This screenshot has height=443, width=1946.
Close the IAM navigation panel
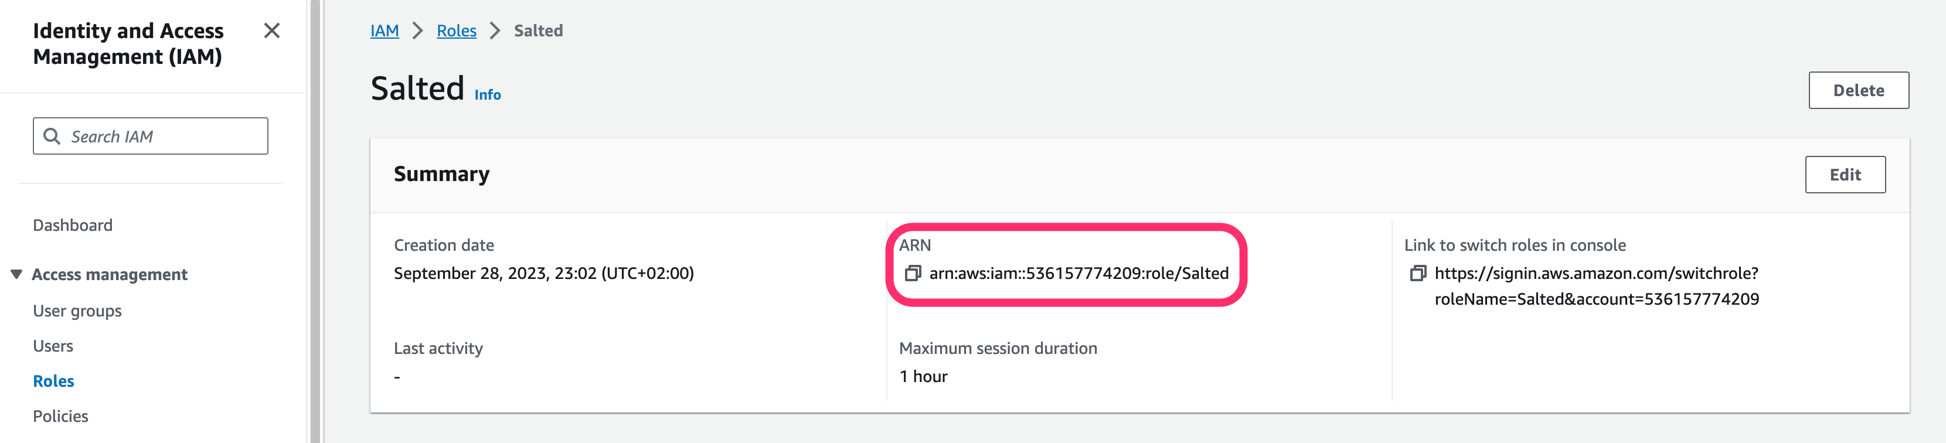point(272,31)
